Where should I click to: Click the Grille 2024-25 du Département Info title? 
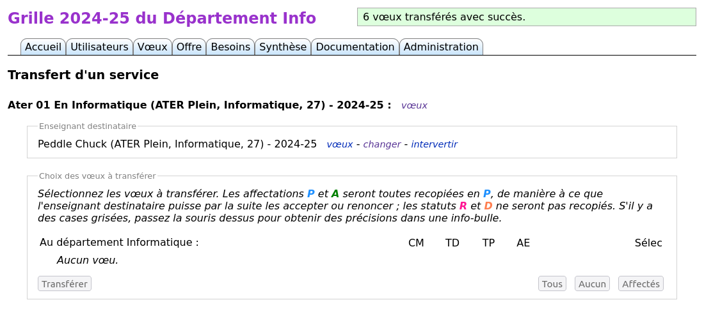tap(162, 19)
